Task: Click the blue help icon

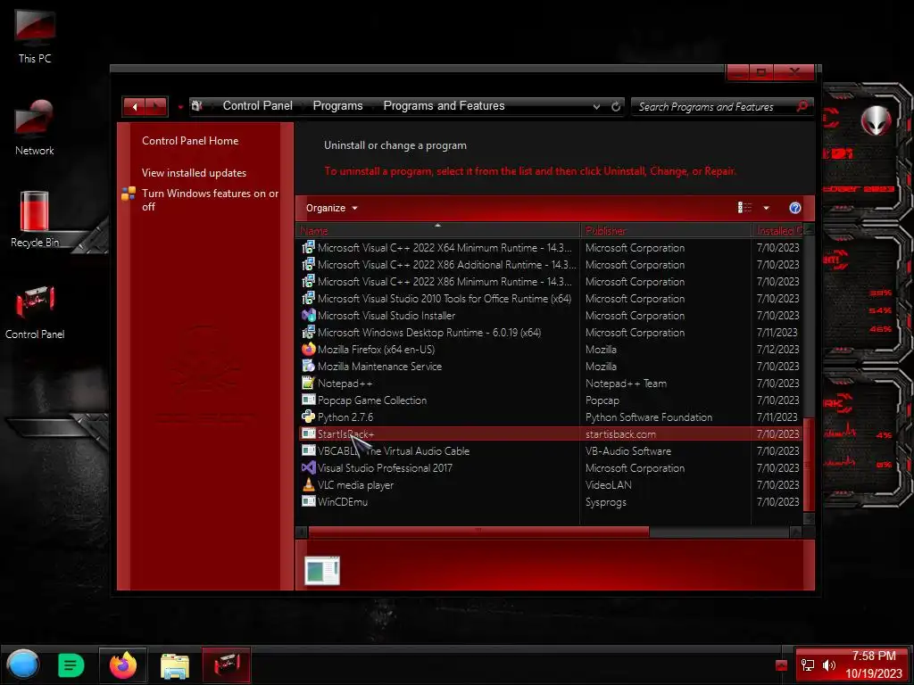Action: [794, 208]
